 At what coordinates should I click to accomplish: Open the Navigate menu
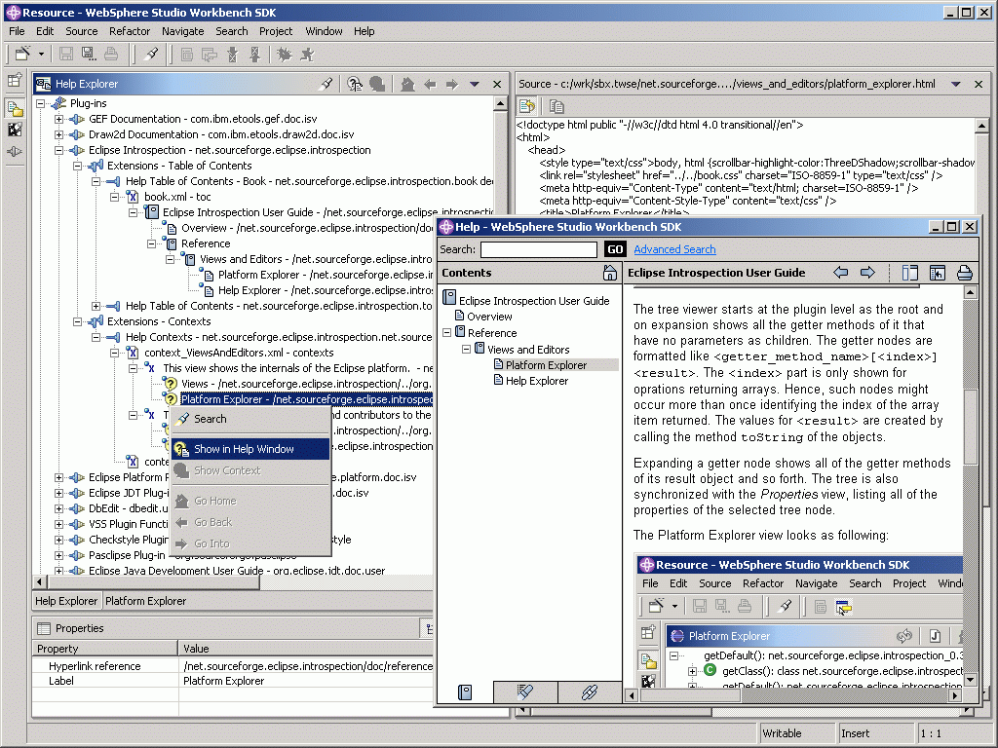tap(182, 31)
